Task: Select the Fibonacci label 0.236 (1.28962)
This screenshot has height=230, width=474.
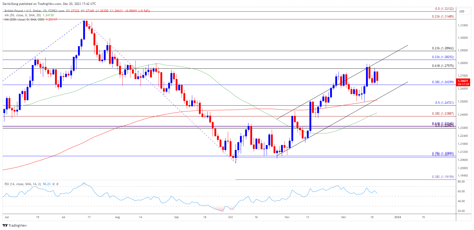Action: [x=443, y=48]
